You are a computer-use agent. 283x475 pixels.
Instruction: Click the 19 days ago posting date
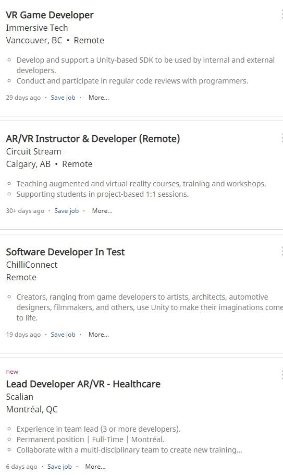(23, 335)
